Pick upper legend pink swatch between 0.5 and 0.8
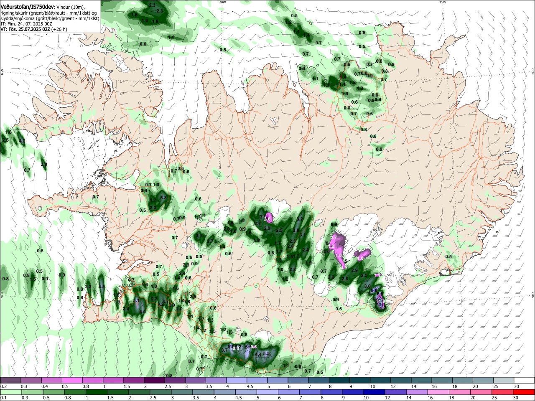This screenshot has height=401, width=535. pyautogui.click(x=72, y=380)
